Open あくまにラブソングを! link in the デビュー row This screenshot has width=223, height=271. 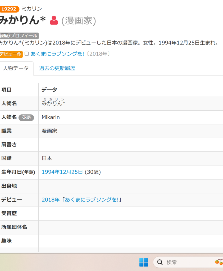tap(92, 200)
